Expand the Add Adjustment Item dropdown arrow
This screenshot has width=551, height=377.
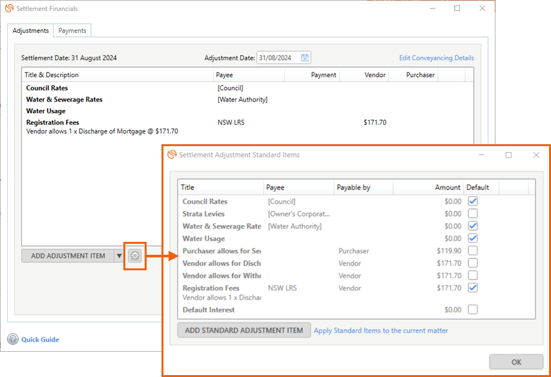point(119,255)
